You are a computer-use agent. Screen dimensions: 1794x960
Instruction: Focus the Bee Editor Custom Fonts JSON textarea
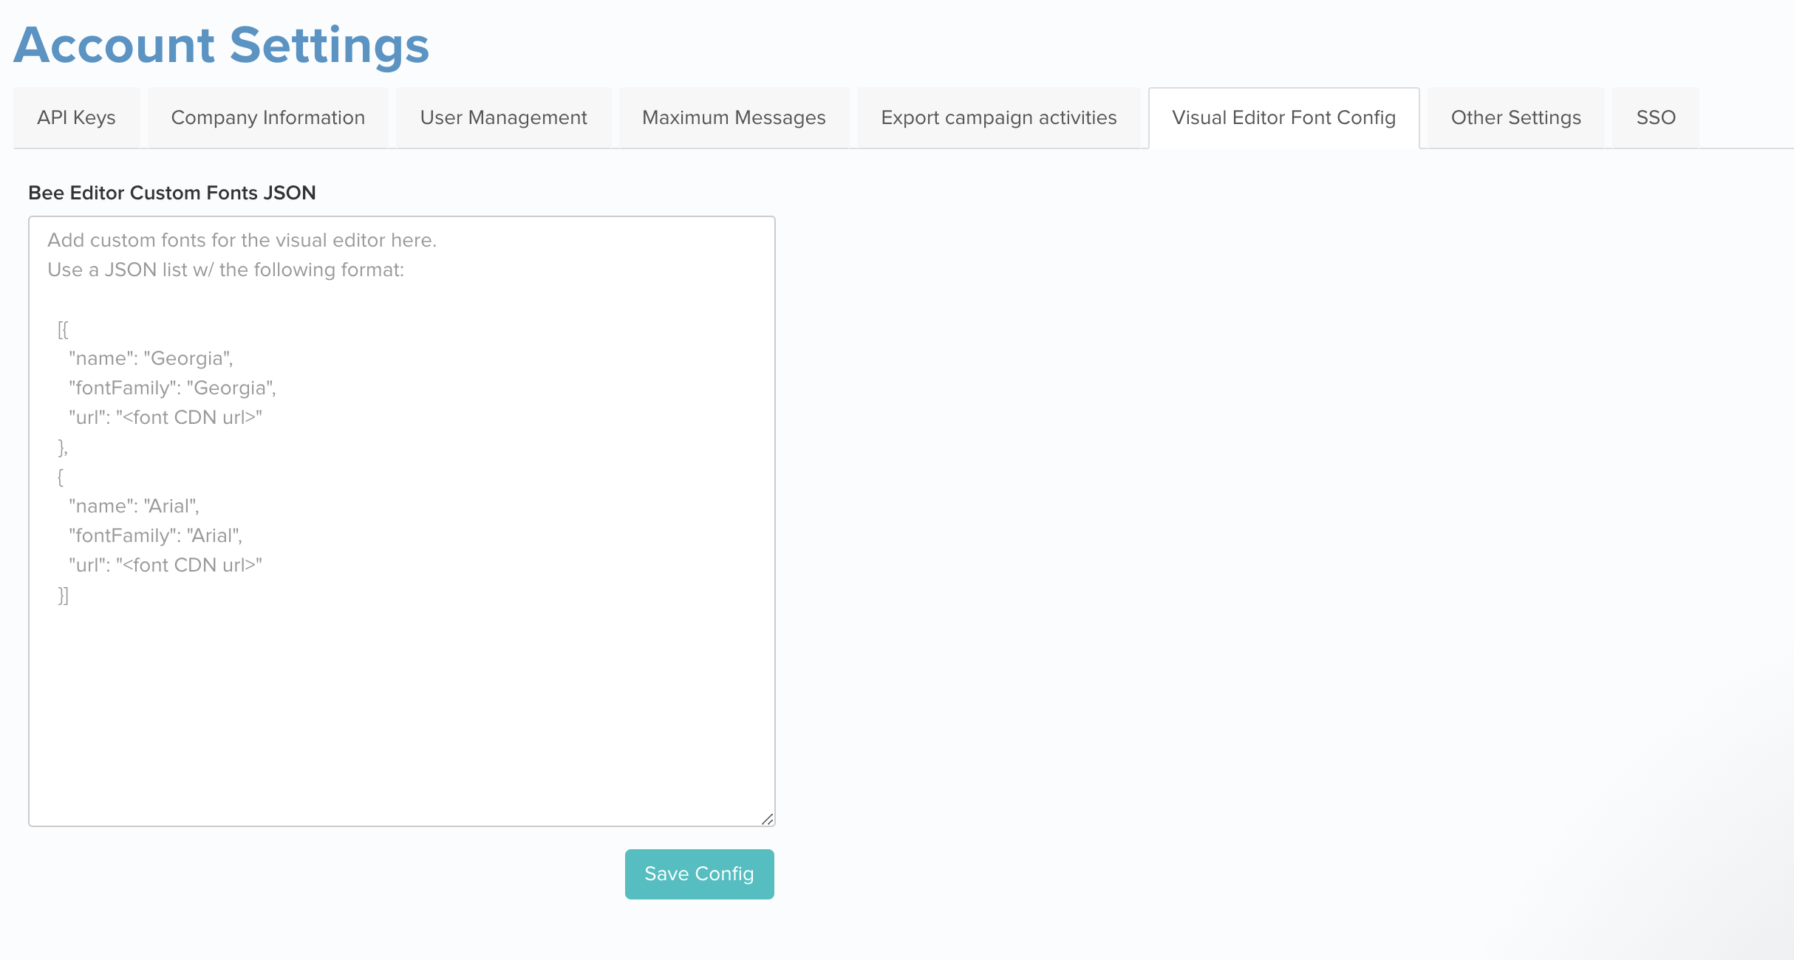(x=402, y=521)
